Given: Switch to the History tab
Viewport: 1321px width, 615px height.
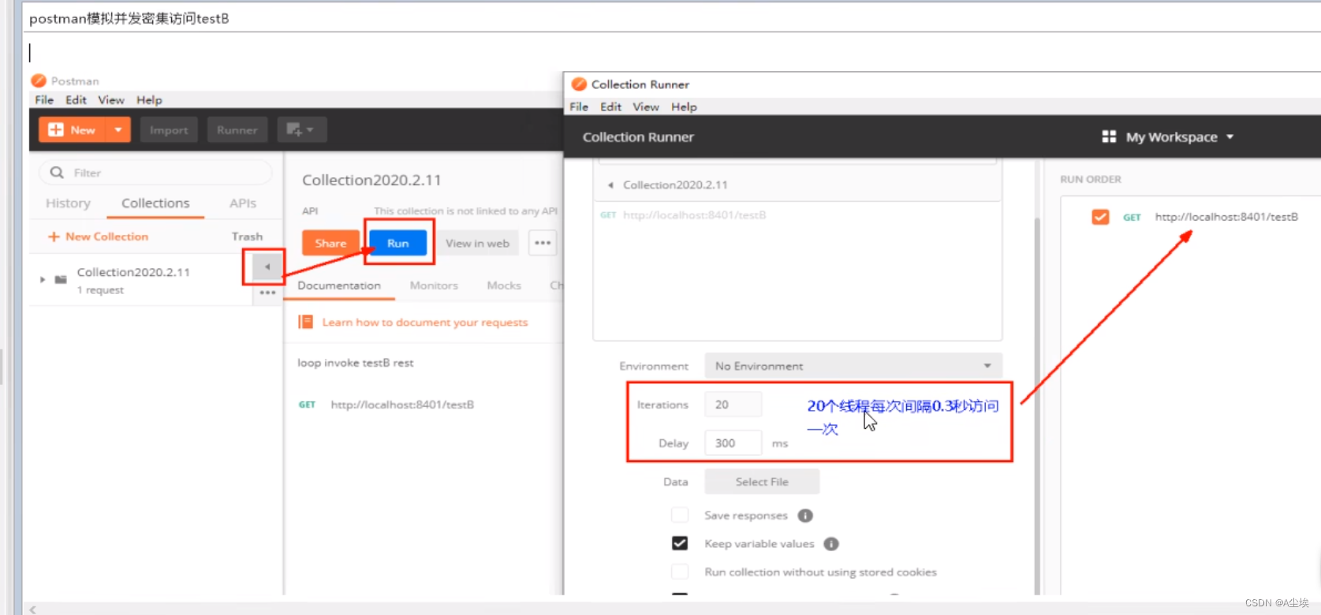Looking at the screenshot, I should [x=68, y=203].
